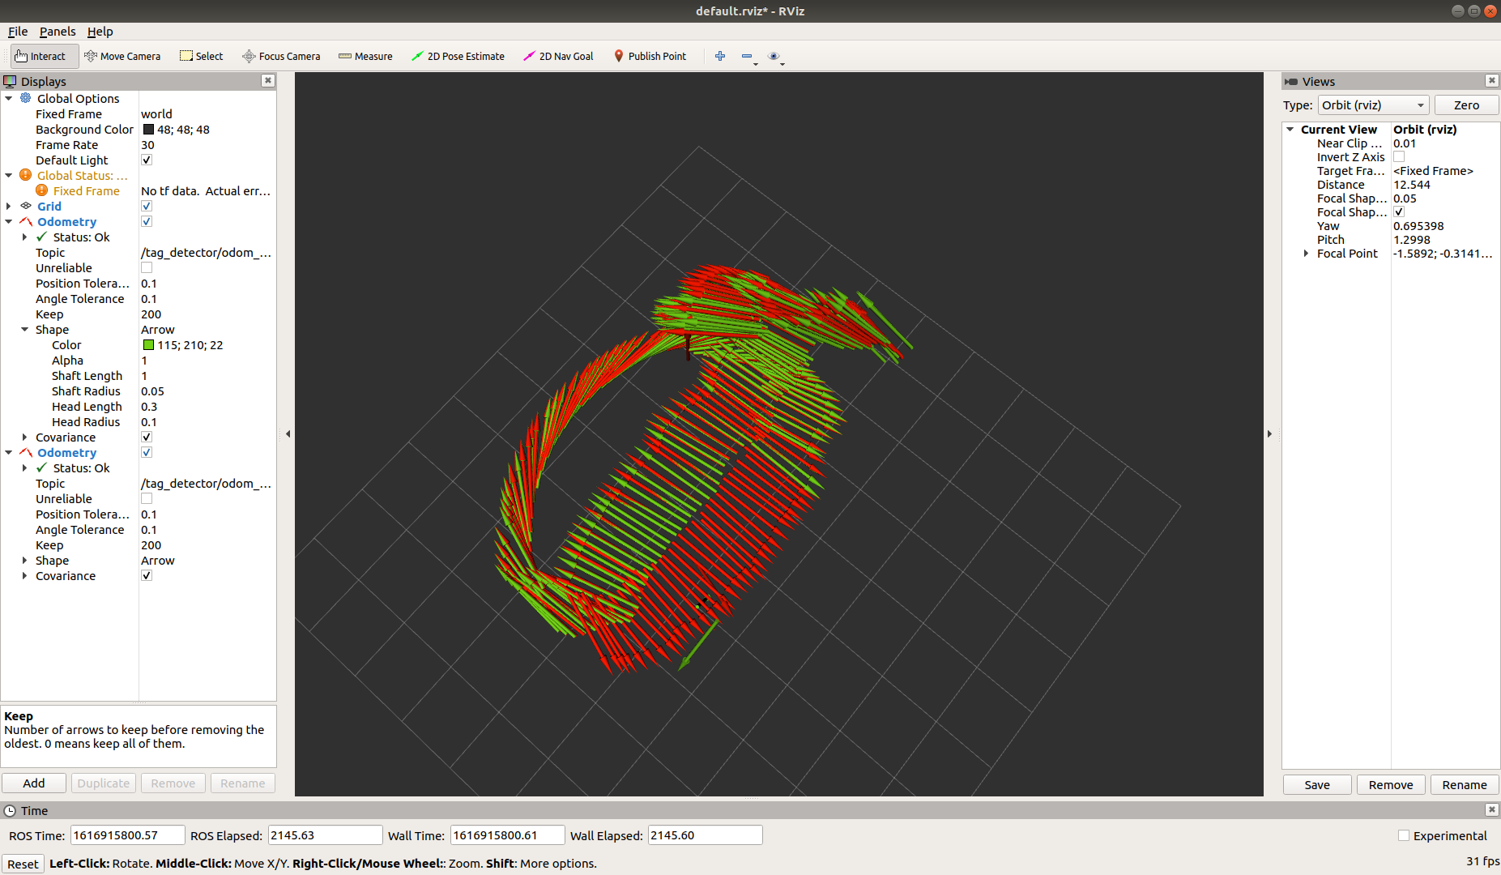This screenshot has height=875, width=1501.
Task: Click the Rename view button
Action: [x=1465, y=784]
